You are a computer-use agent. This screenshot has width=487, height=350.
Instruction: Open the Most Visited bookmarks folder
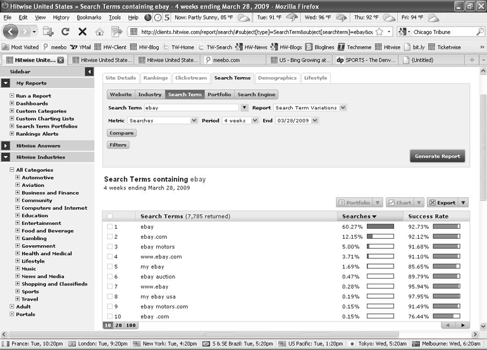pyautogui.click(x=20, y=47)
